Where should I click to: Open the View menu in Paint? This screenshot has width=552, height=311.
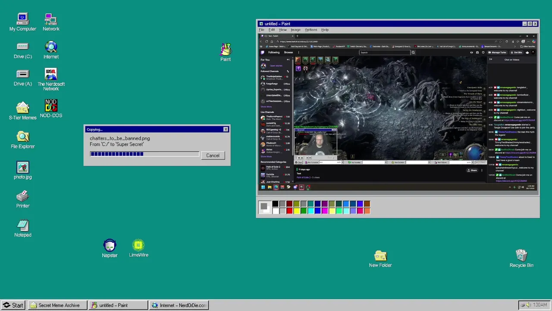(282, 30)
